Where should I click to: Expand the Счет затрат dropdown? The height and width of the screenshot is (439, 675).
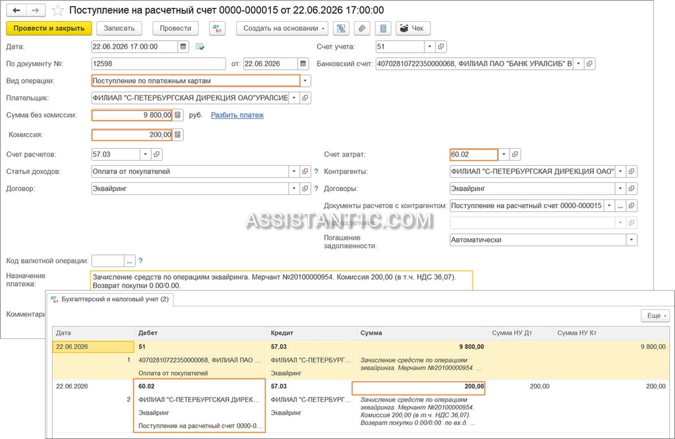click(504, 154)
